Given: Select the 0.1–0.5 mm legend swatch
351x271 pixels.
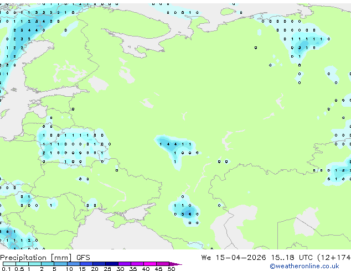Looking at the screenshot, I should tap(9, 264).
